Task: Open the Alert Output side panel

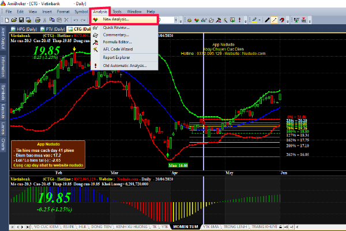Action: tap(3, 39)
